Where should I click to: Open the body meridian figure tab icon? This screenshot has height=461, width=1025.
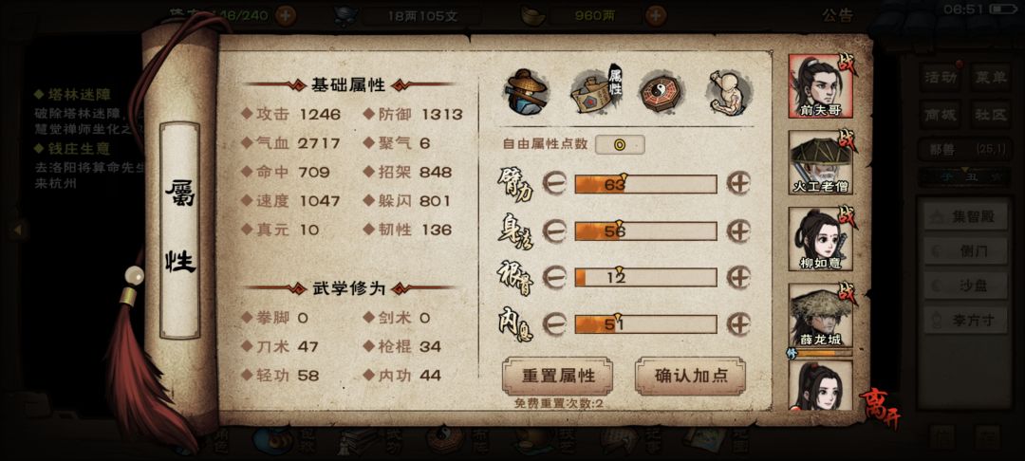(729, 91)
